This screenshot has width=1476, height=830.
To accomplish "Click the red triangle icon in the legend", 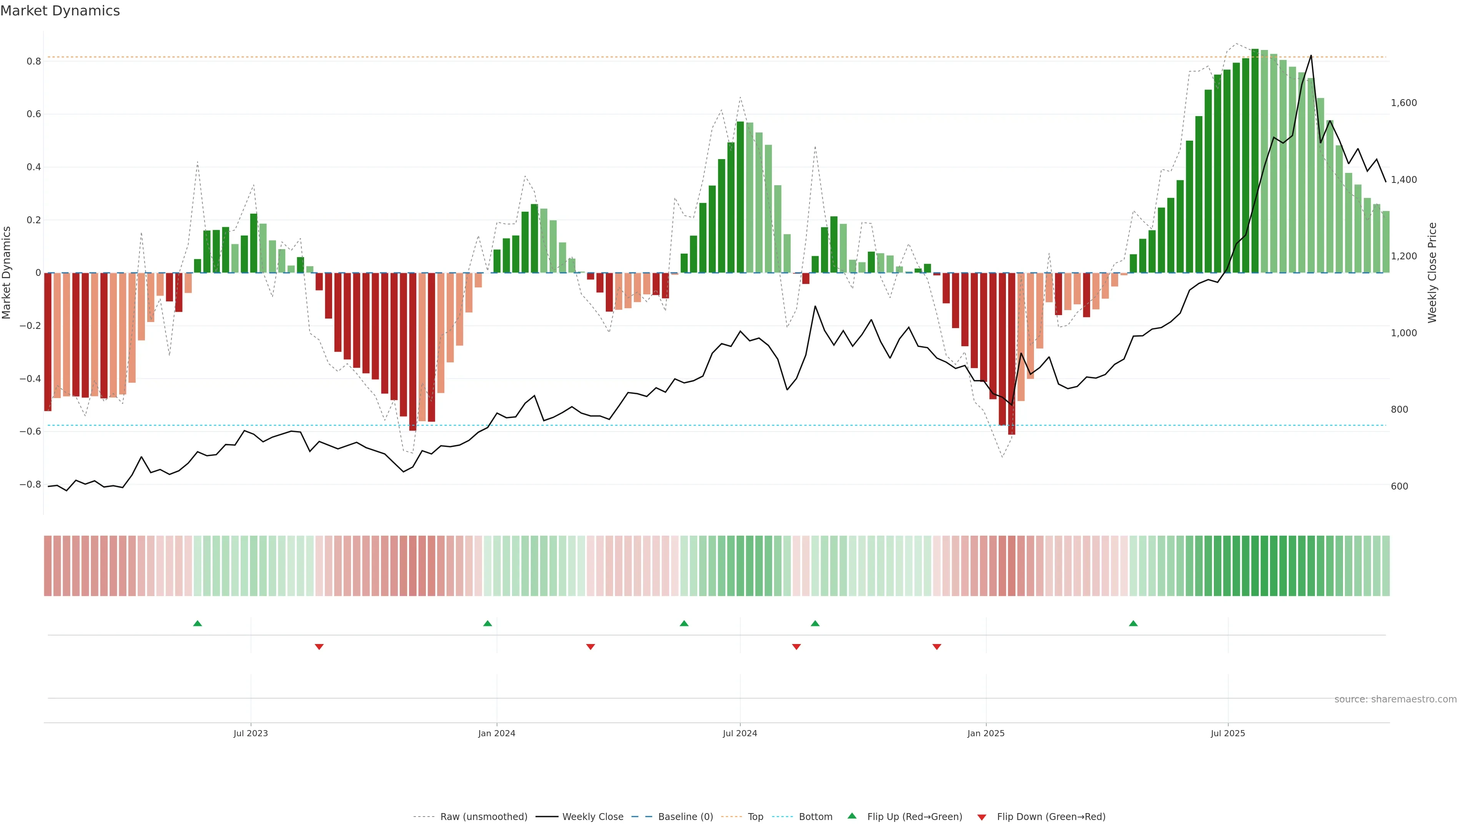I will [x=982, y=817].
